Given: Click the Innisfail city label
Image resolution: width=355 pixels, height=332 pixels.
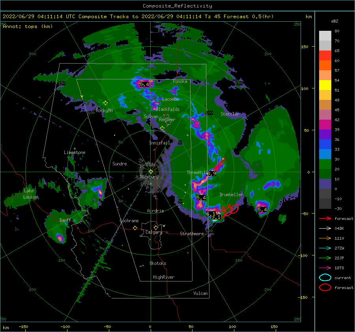Looking at the screenshot, I should click(159, 143).
